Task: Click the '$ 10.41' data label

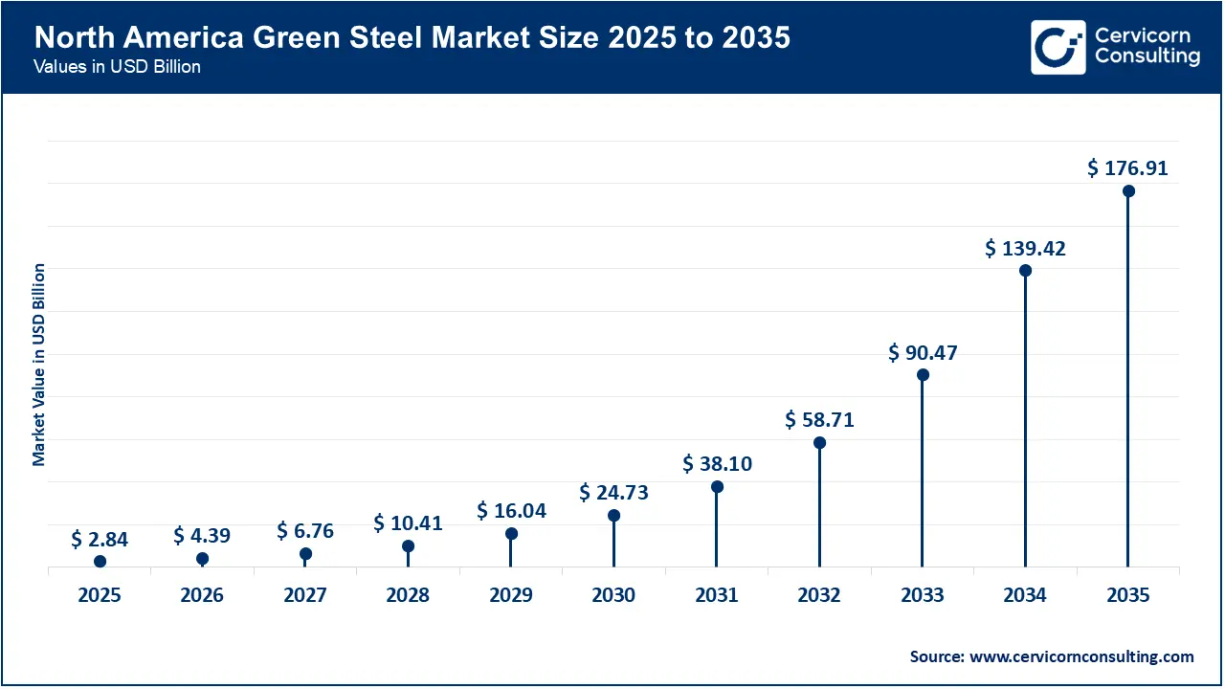Action: (408, 522)
